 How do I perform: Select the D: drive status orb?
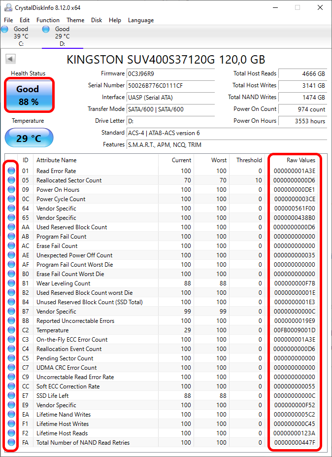pos(46,29)
